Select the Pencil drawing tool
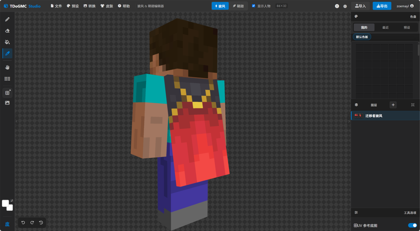420x231 pixels. [x=7, y=19]
